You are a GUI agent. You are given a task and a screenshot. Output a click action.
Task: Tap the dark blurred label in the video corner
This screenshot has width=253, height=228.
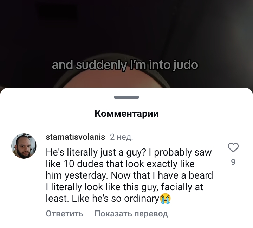(x=57, y=12)
